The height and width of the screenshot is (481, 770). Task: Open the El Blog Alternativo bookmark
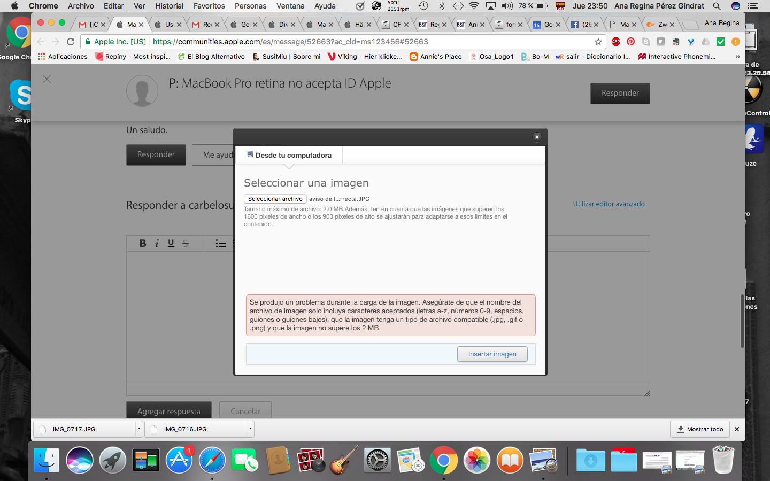coord(211,56)
